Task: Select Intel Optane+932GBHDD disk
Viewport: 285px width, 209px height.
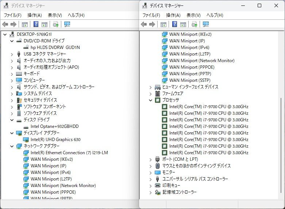Action: (x=54, y=126)
